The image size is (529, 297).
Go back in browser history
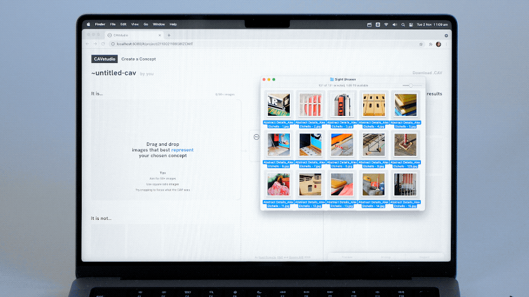tap(88, 44)
